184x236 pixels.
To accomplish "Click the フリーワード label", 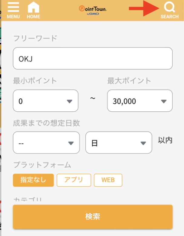I will coord(35,38).
